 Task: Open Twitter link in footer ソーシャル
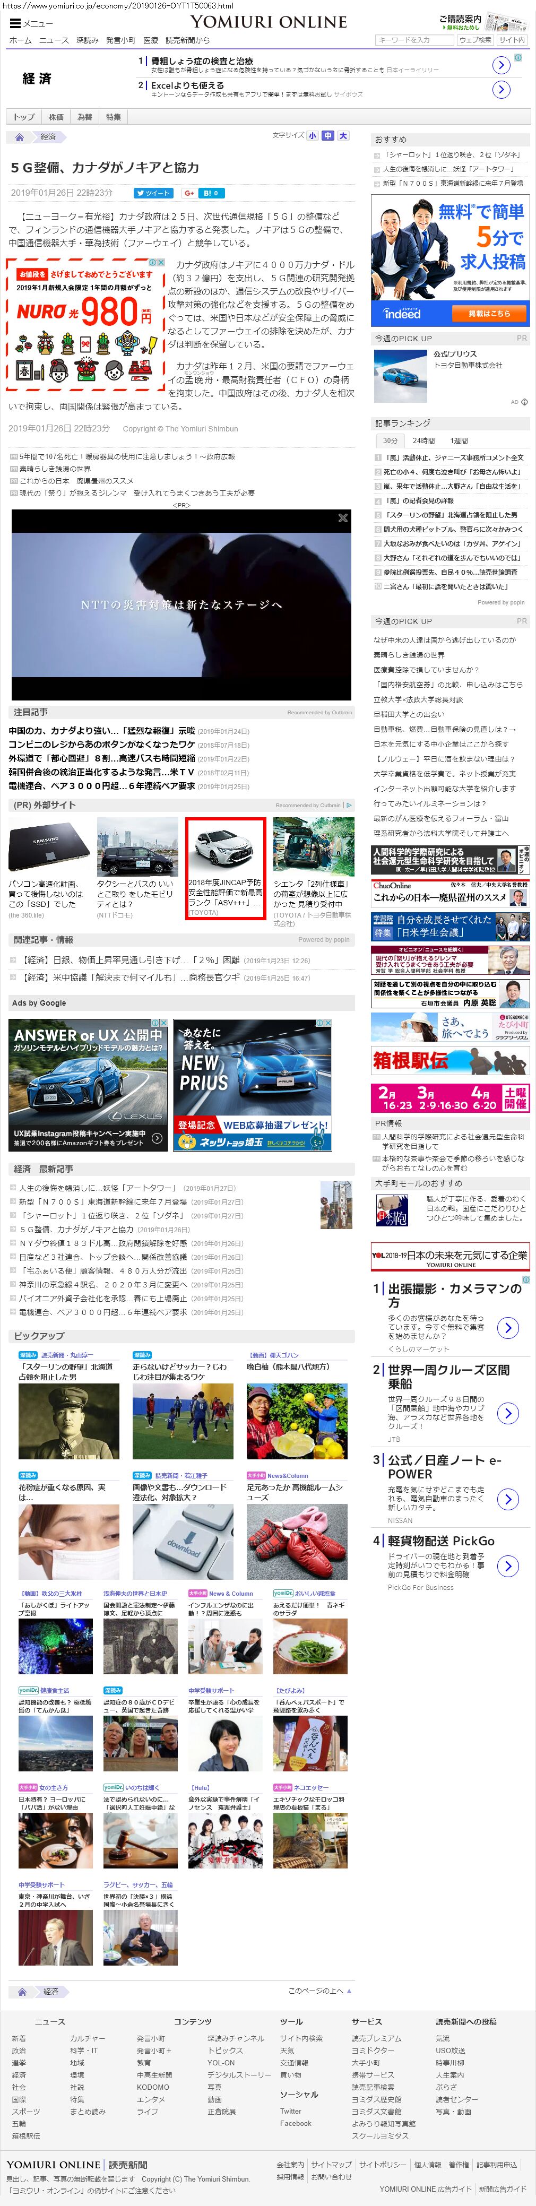pos(290,2111)
